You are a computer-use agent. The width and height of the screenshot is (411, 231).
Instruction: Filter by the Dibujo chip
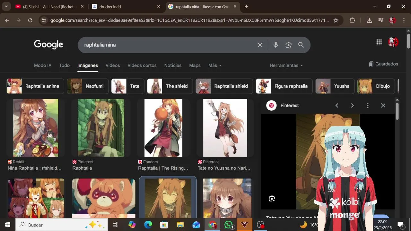[376, 86]
